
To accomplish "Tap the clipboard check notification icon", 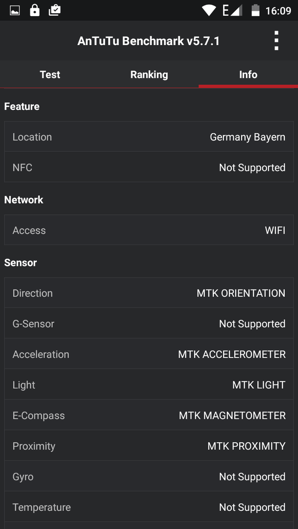I will coord(55,10).
